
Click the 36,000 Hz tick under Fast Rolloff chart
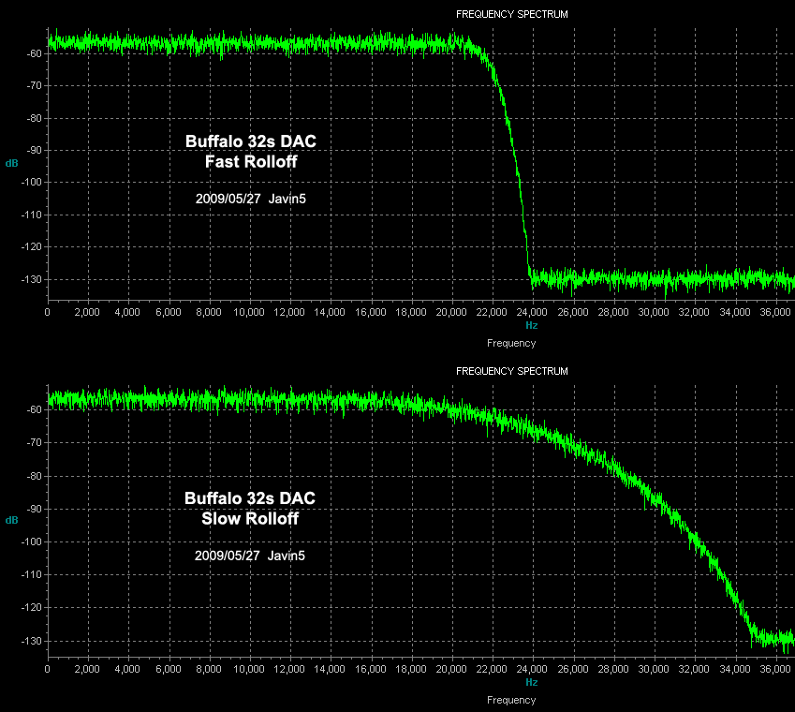(775, 312)
